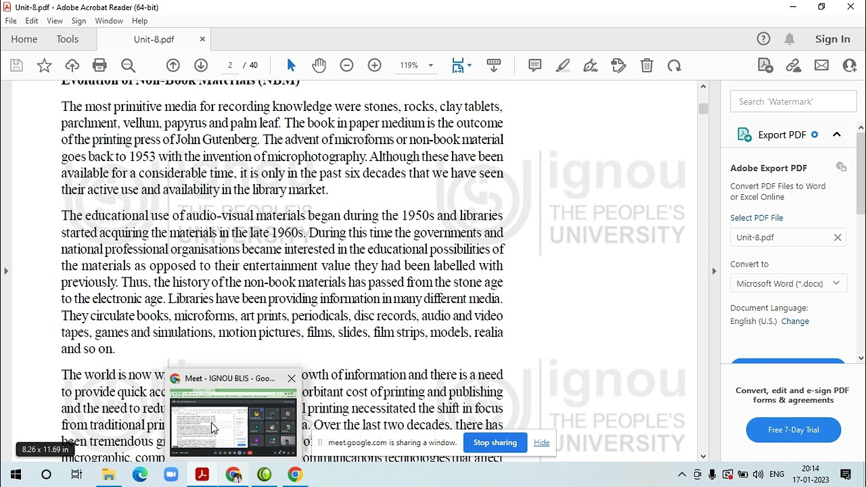The width and height of the screenshot is (866, 487).
Task: Open the Meet window thumbnail preview
Action: pos(233,422)
